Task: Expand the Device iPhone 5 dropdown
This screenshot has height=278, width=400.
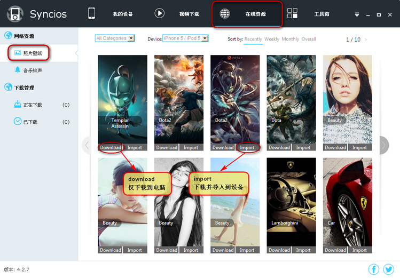Action: click(x=185, y=38)
